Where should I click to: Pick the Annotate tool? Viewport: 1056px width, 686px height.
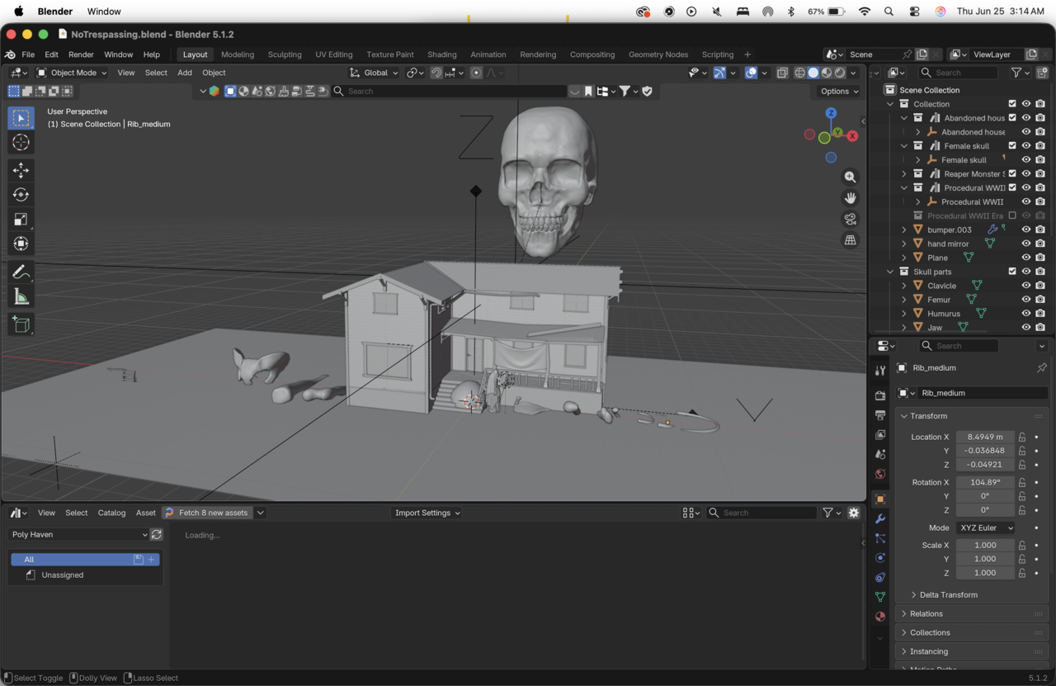(x=21, y=272)
